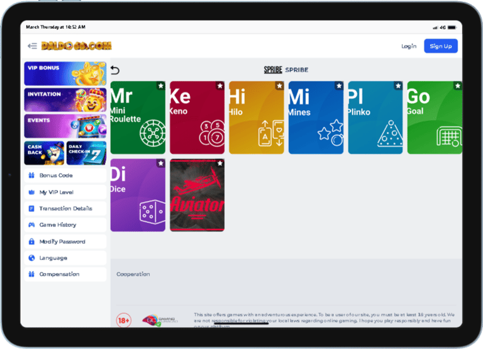The height and width of the screenshot is (349, 483).
Task: Click the Sign Up button
Action: (x=441, y=46)
